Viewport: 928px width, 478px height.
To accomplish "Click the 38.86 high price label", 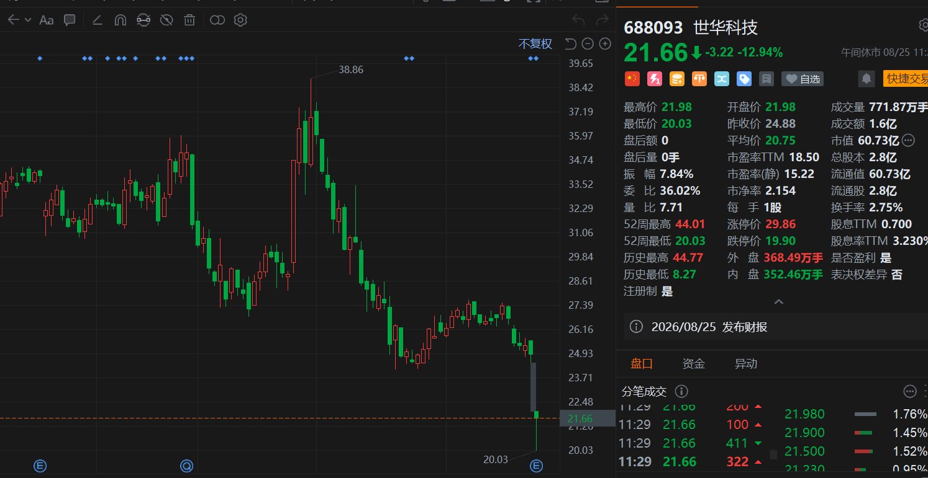I will tap(351, 70).
